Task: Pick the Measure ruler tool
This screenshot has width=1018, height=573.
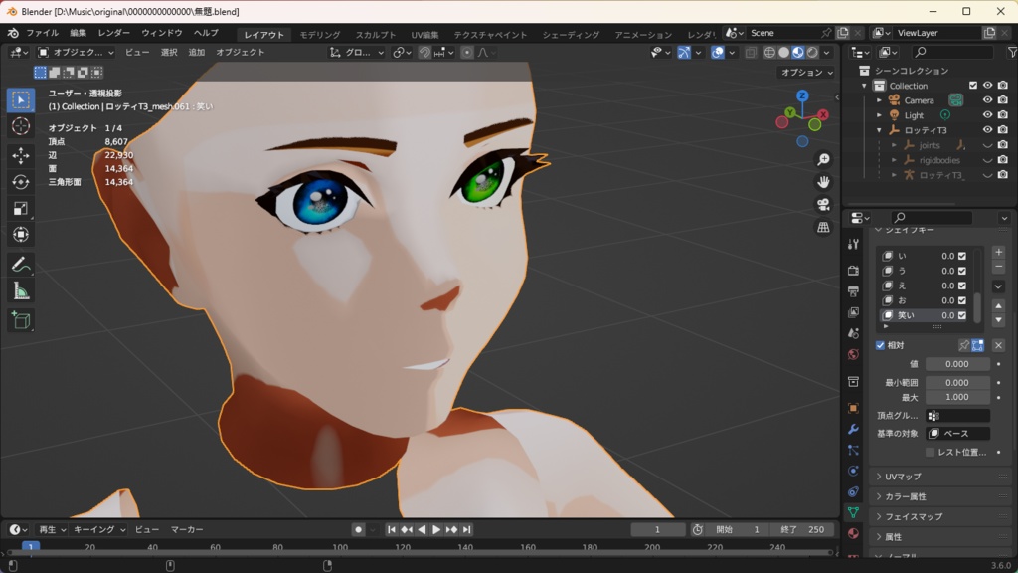Action: coord(21,291)
